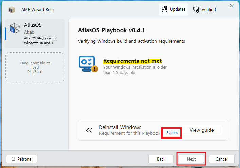Screen dimensions: 240x168
Task: Click the AME Wizard box icon
Action: tap(12, 10)
